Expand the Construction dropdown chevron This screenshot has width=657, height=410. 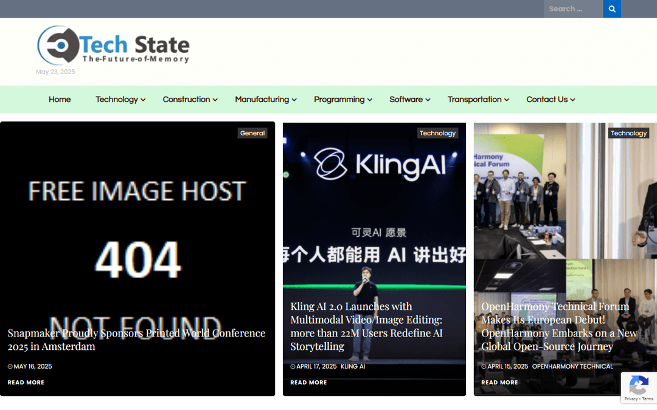pyautogui.click(x=215, y=100)
